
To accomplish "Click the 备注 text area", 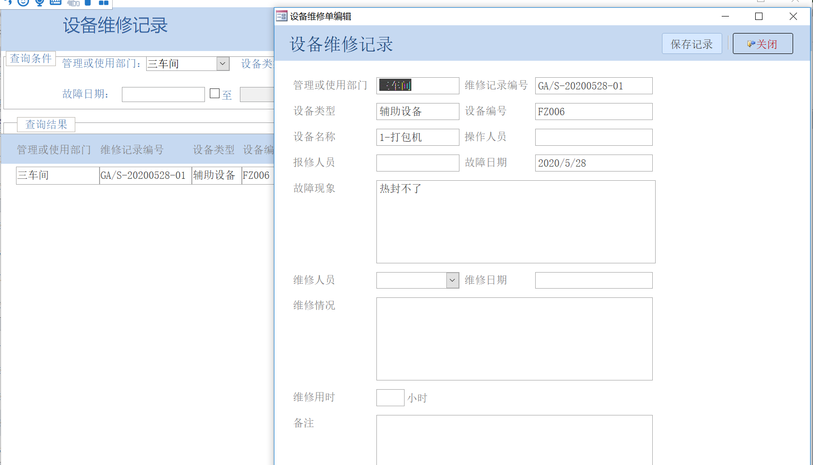I will 514,440.
